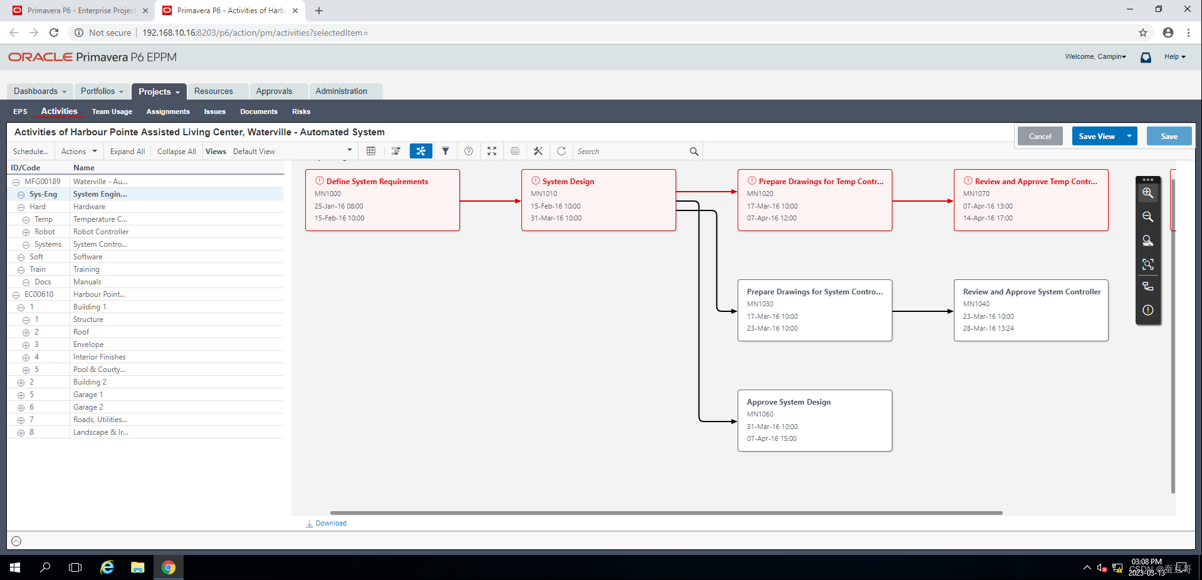Open Internet Explorer from the taskbar
The image size is (1202, 580).
pyautogui.click(x=107, y=567)
